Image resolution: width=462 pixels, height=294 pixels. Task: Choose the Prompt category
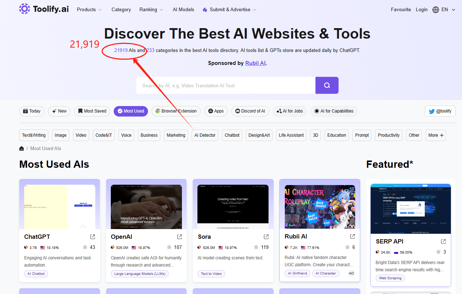tap(362, 135)
